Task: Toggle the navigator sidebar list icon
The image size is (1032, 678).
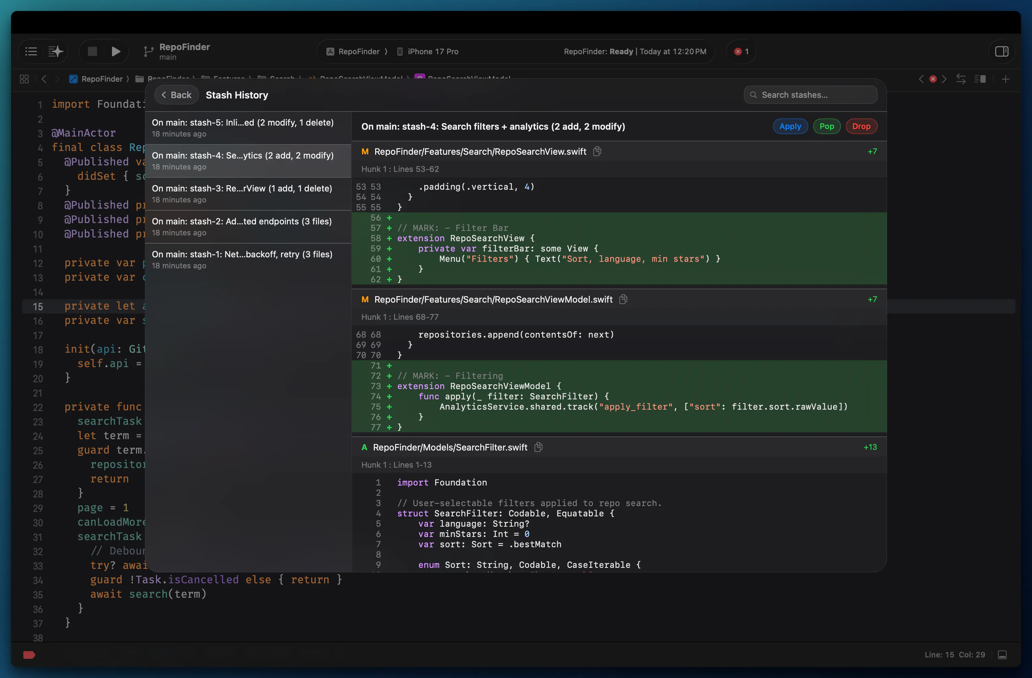Action: pyautogui.click(x=31, y=51)
